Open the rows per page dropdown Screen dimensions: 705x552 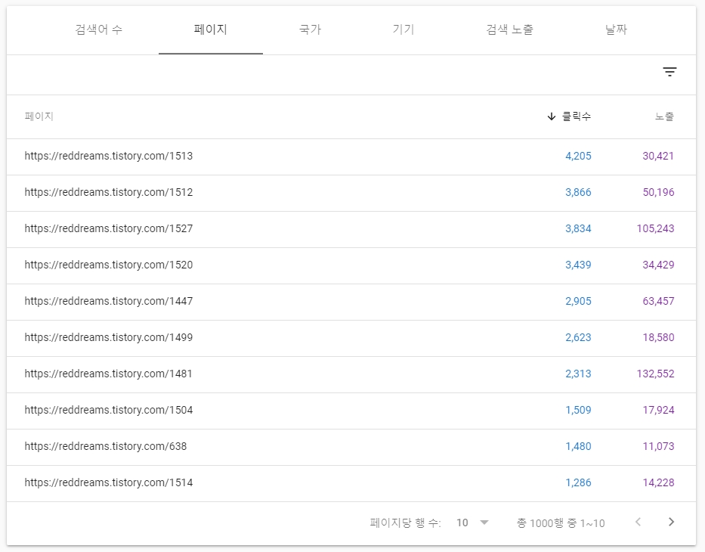click(x=472, y=523)
